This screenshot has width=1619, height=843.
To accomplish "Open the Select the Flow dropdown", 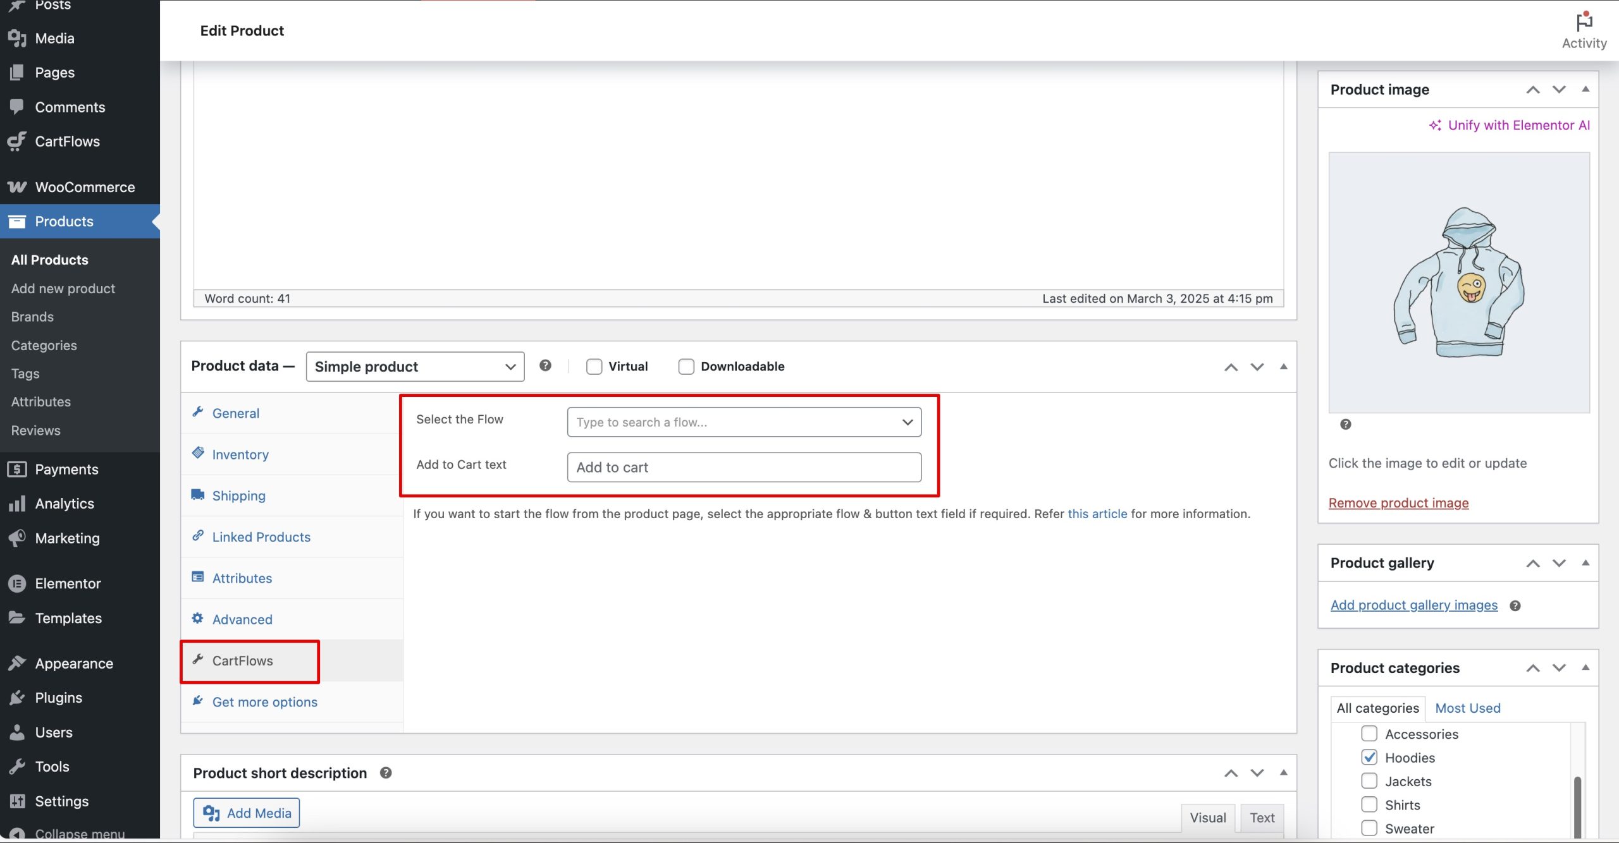I will tap(744, 422).
